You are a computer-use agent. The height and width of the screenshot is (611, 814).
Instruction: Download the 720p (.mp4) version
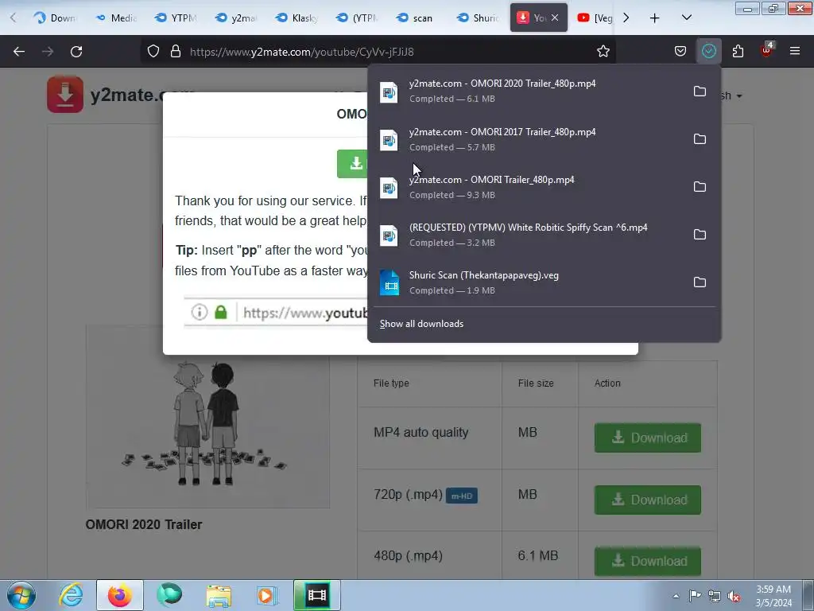(x=647, y=500)
